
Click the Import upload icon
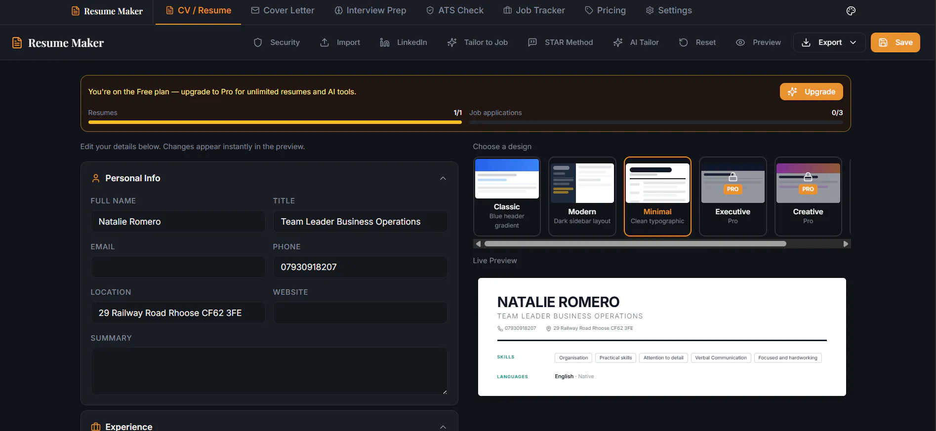tap(325, 42)
